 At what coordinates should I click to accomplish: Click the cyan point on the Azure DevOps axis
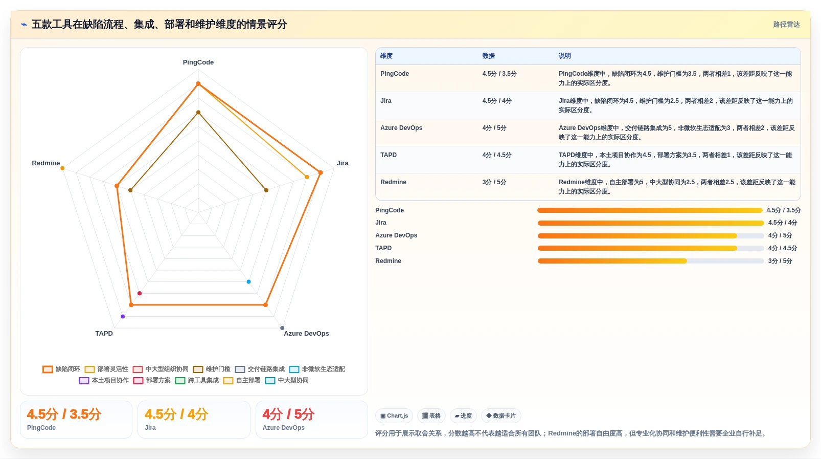tap(249, 282)
